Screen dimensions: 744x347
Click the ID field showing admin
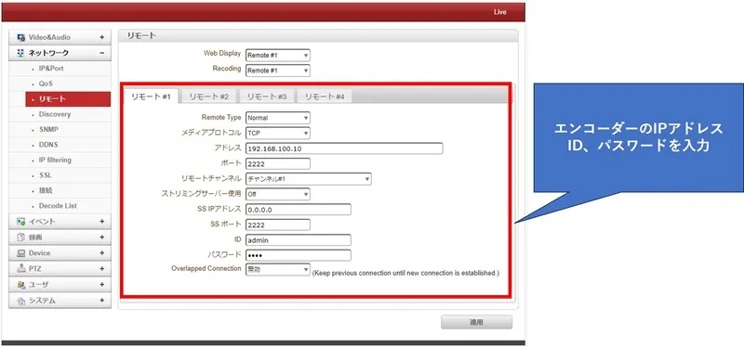pyautogui.click(x=298, y=240)
